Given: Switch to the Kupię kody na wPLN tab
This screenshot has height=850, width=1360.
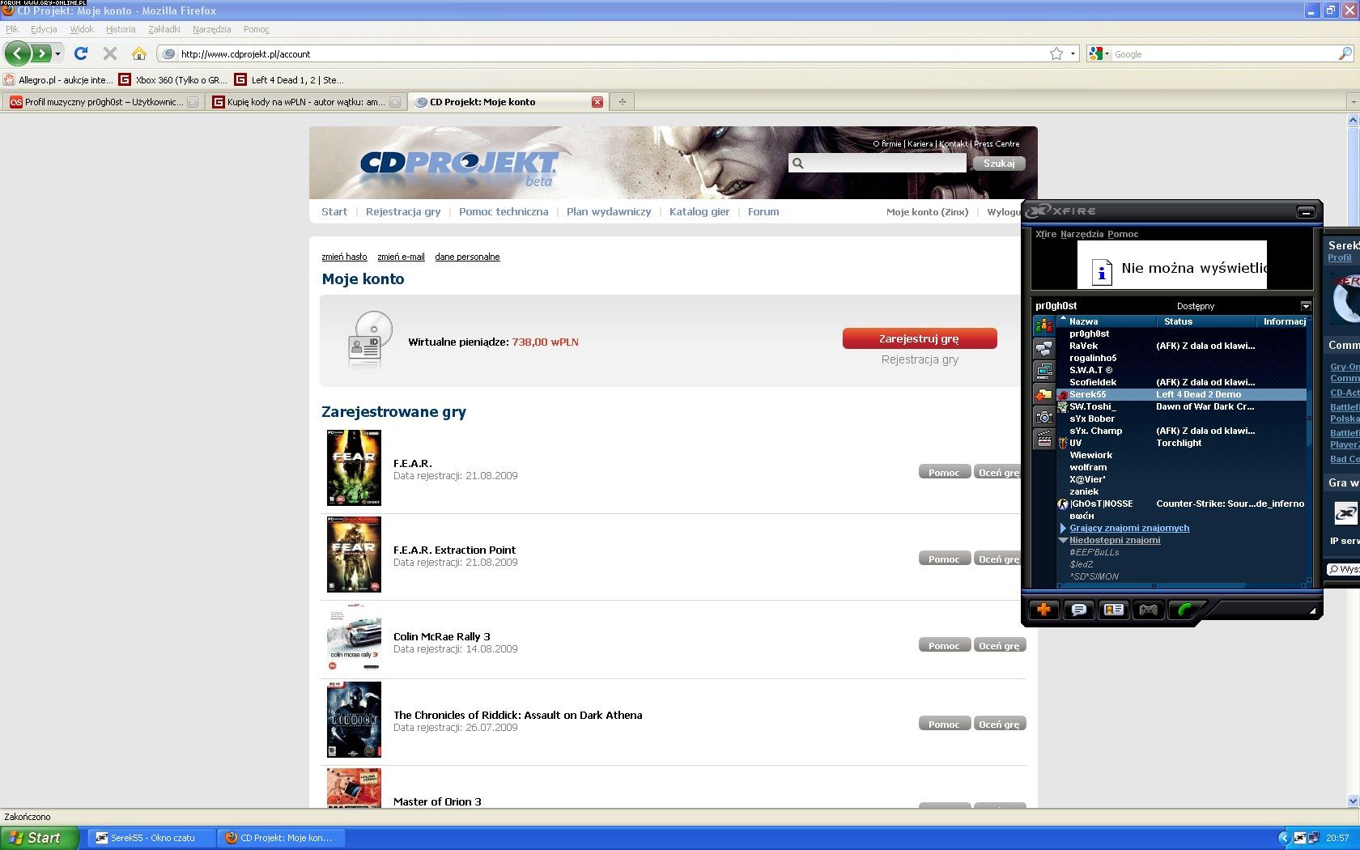Looking at the screenshot, I should 306,102.
